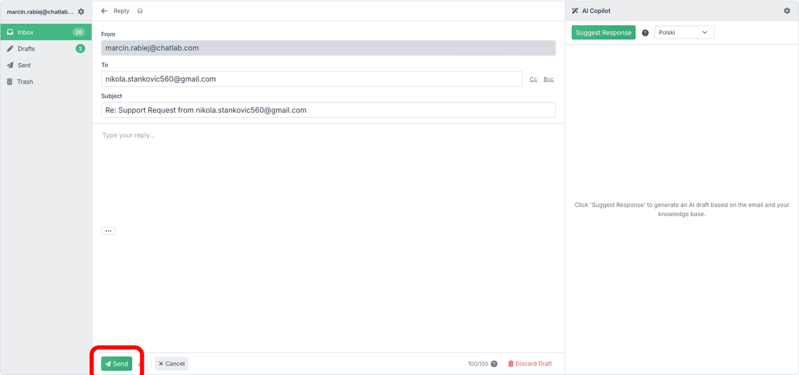The width and height of the screenshot is (799, 375).
Task: Click the Drafts count badge 2
Action: (81, 49)
